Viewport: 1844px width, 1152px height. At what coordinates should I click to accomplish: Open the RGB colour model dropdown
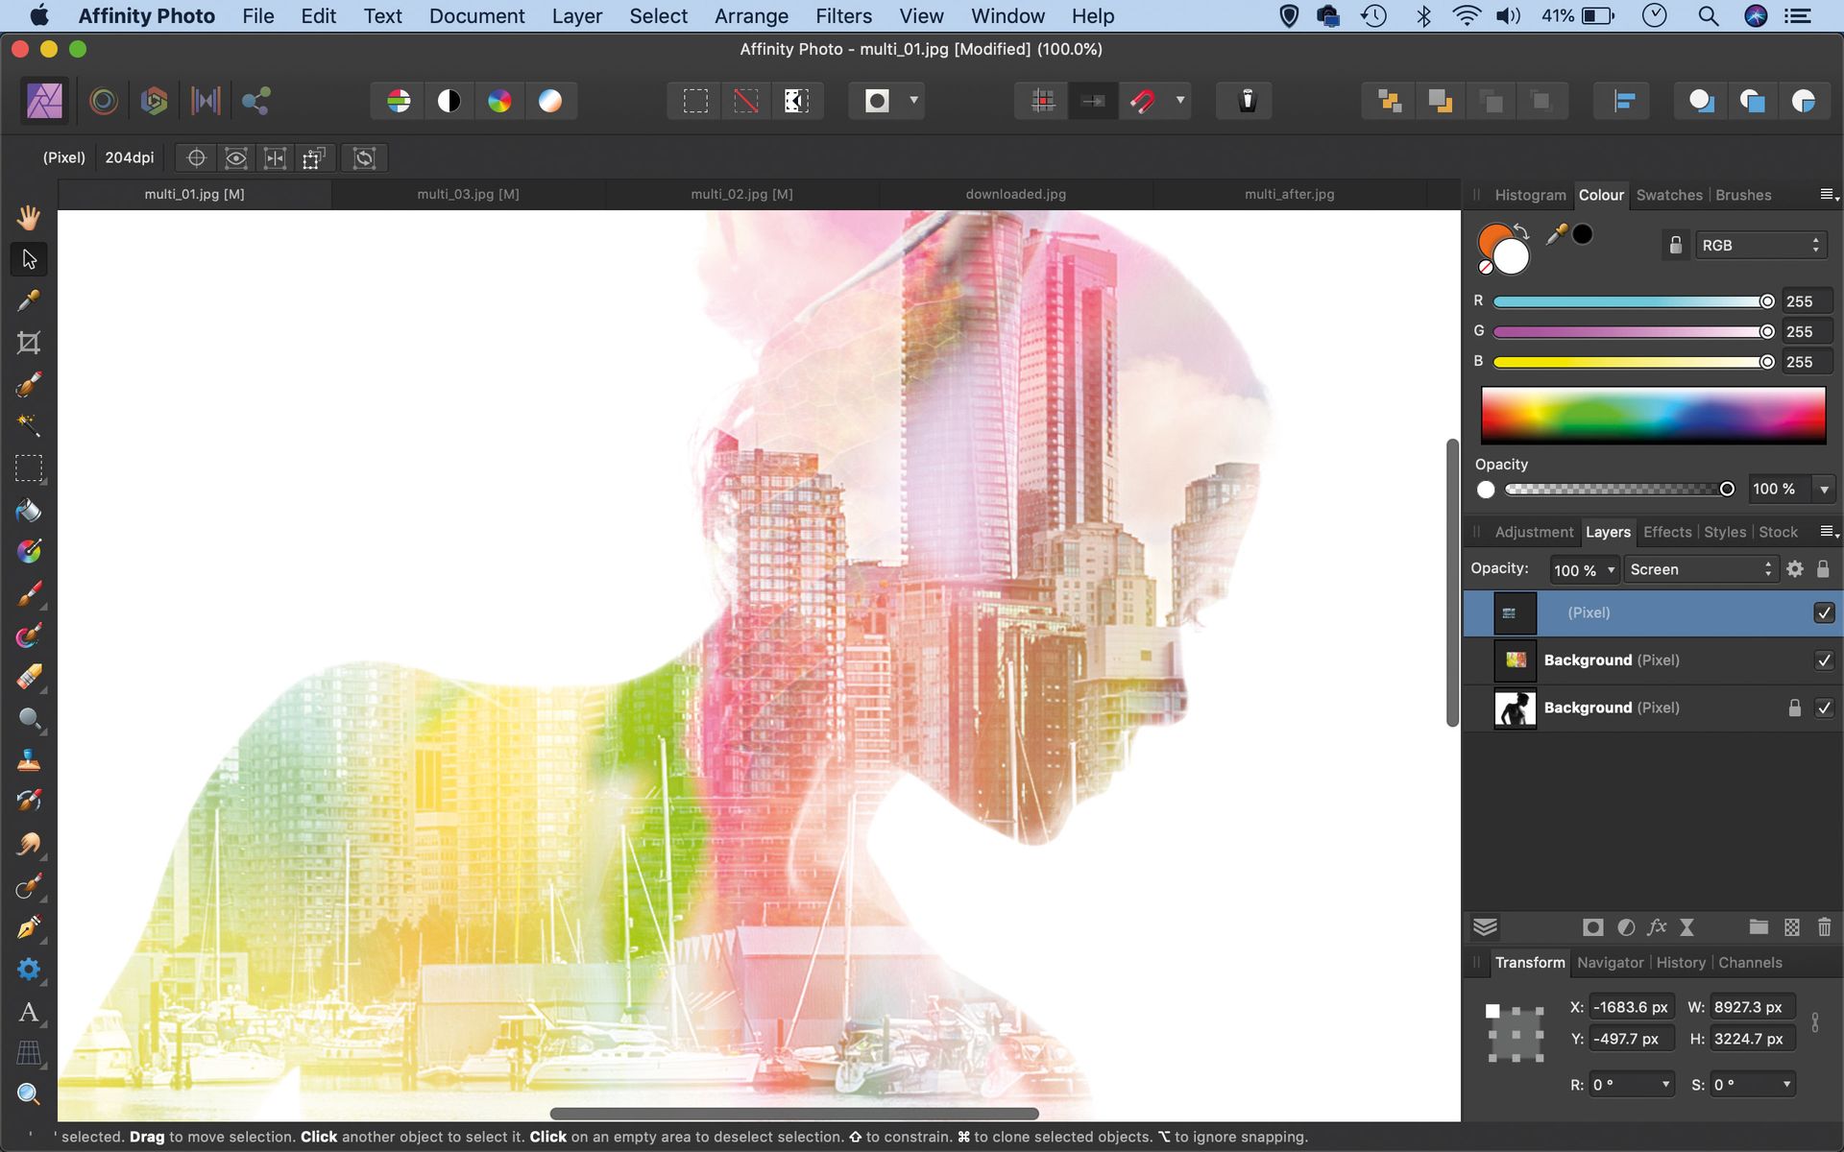tap(1760, 245)
